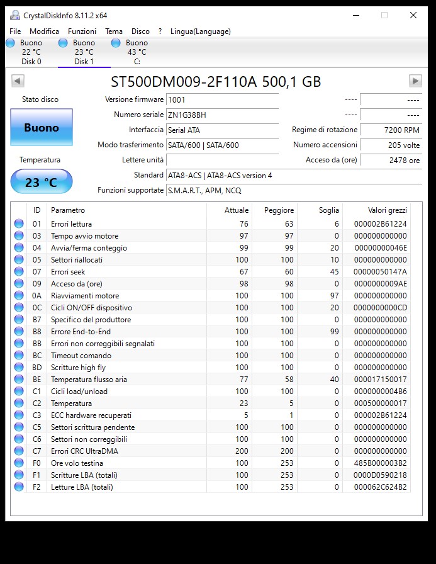Click the power-on count value 205 volte
This screenshot has width=436, height=564.
click(x=391, y=145)
